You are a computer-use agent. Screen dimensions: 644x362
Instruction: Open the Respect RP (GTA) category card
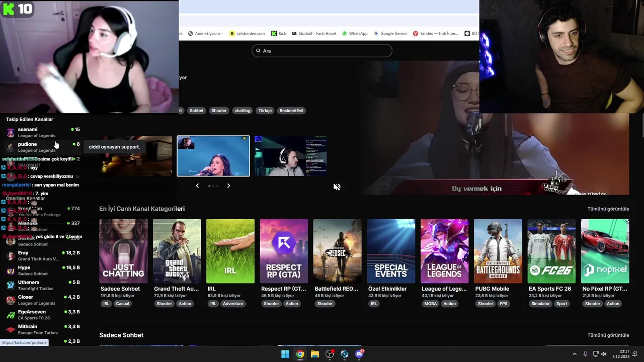284,251
